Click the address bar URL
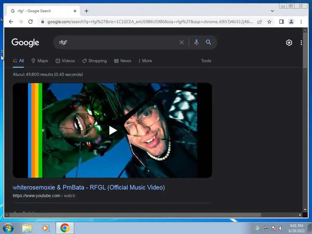This screenshot has width=312, height=234. click(150, 22)
